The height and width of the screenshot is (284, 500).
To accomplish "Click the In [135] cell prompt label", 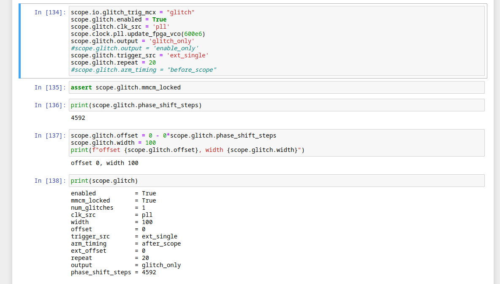I will pyautogui.click(x=50, y=88).
